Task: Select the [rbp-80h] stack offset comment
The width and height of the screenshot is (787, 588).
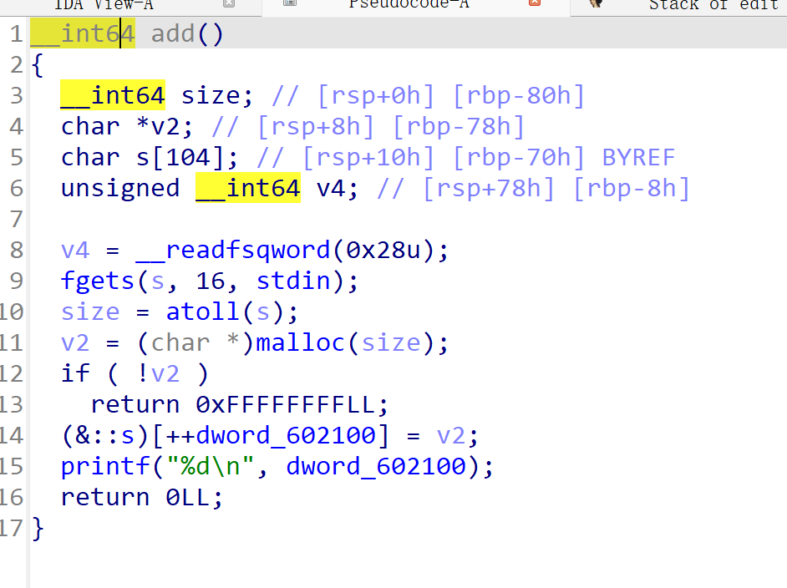Action: [519, 96]
